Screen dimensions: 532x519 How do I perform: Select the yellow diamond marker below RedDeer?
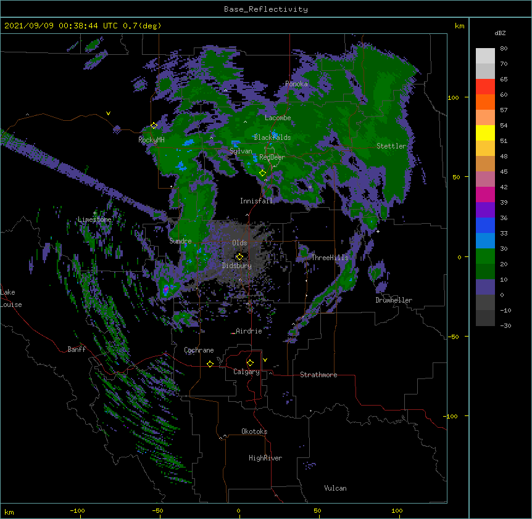coord(262,173)
